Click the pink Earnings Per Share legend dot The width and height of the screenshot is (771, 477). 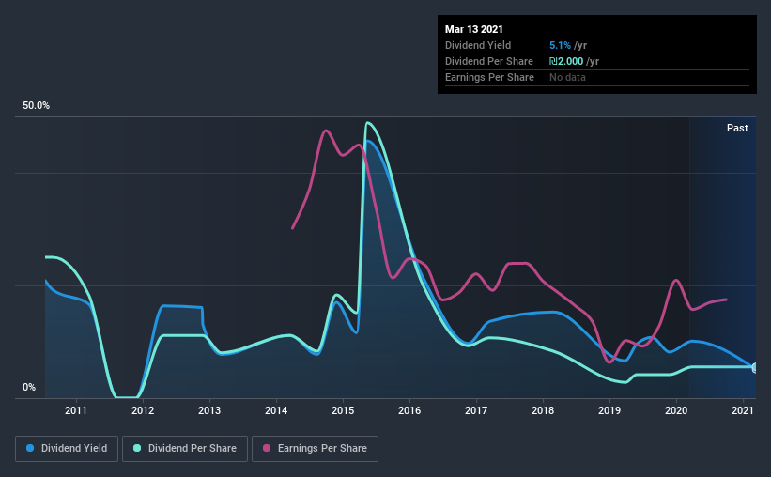click(x=267, y=448)
